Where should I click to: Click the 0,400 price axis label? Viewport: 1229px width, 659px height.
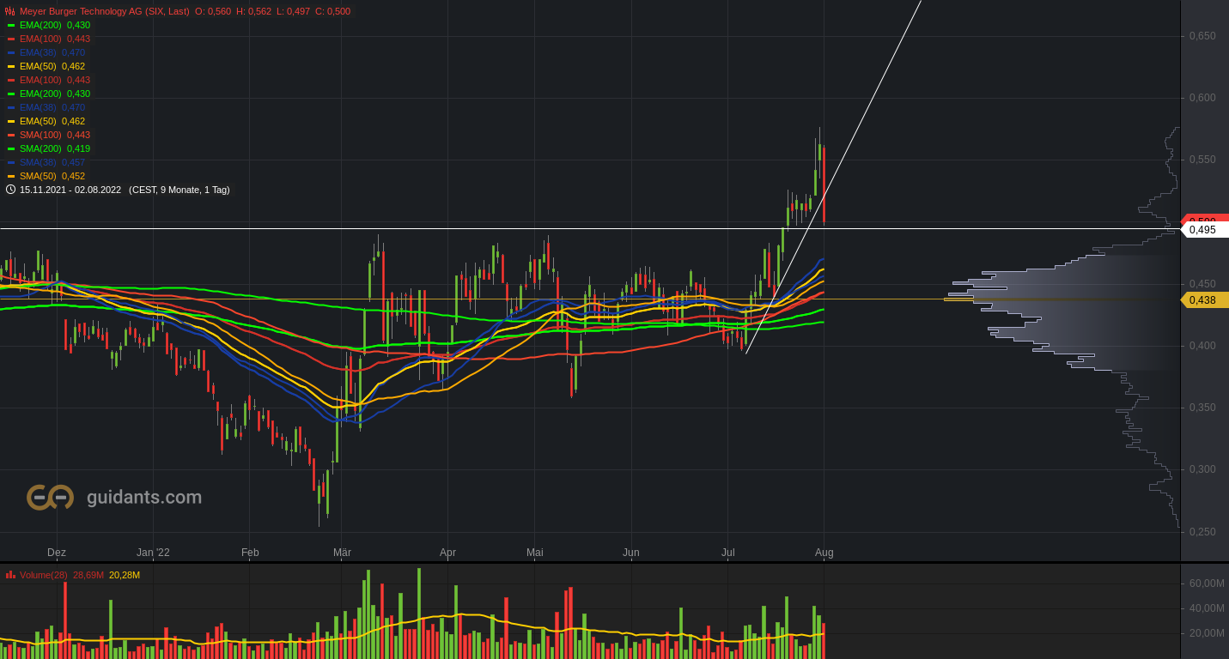coord(1202,346)
